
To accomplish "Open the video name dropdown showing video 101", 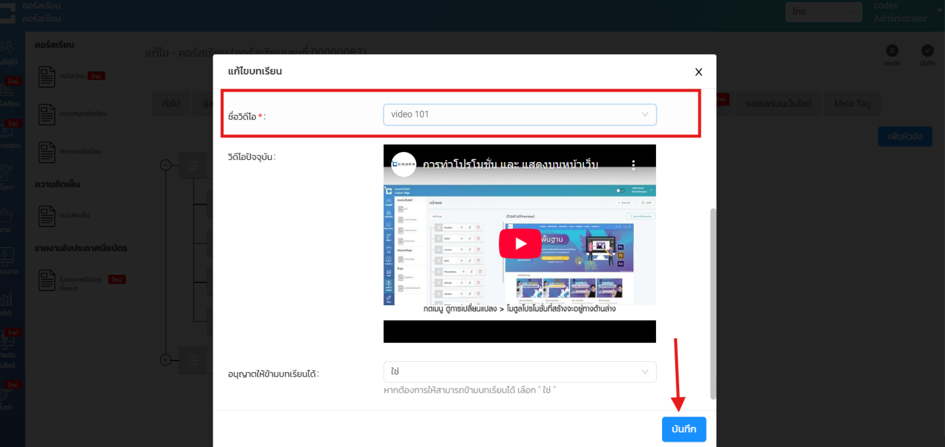I will (519, 115).
